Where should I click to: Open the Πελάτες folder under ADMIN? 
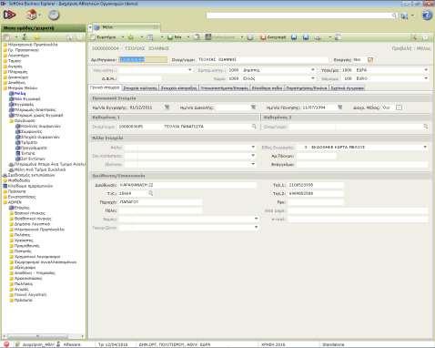(x=22, y=235)
